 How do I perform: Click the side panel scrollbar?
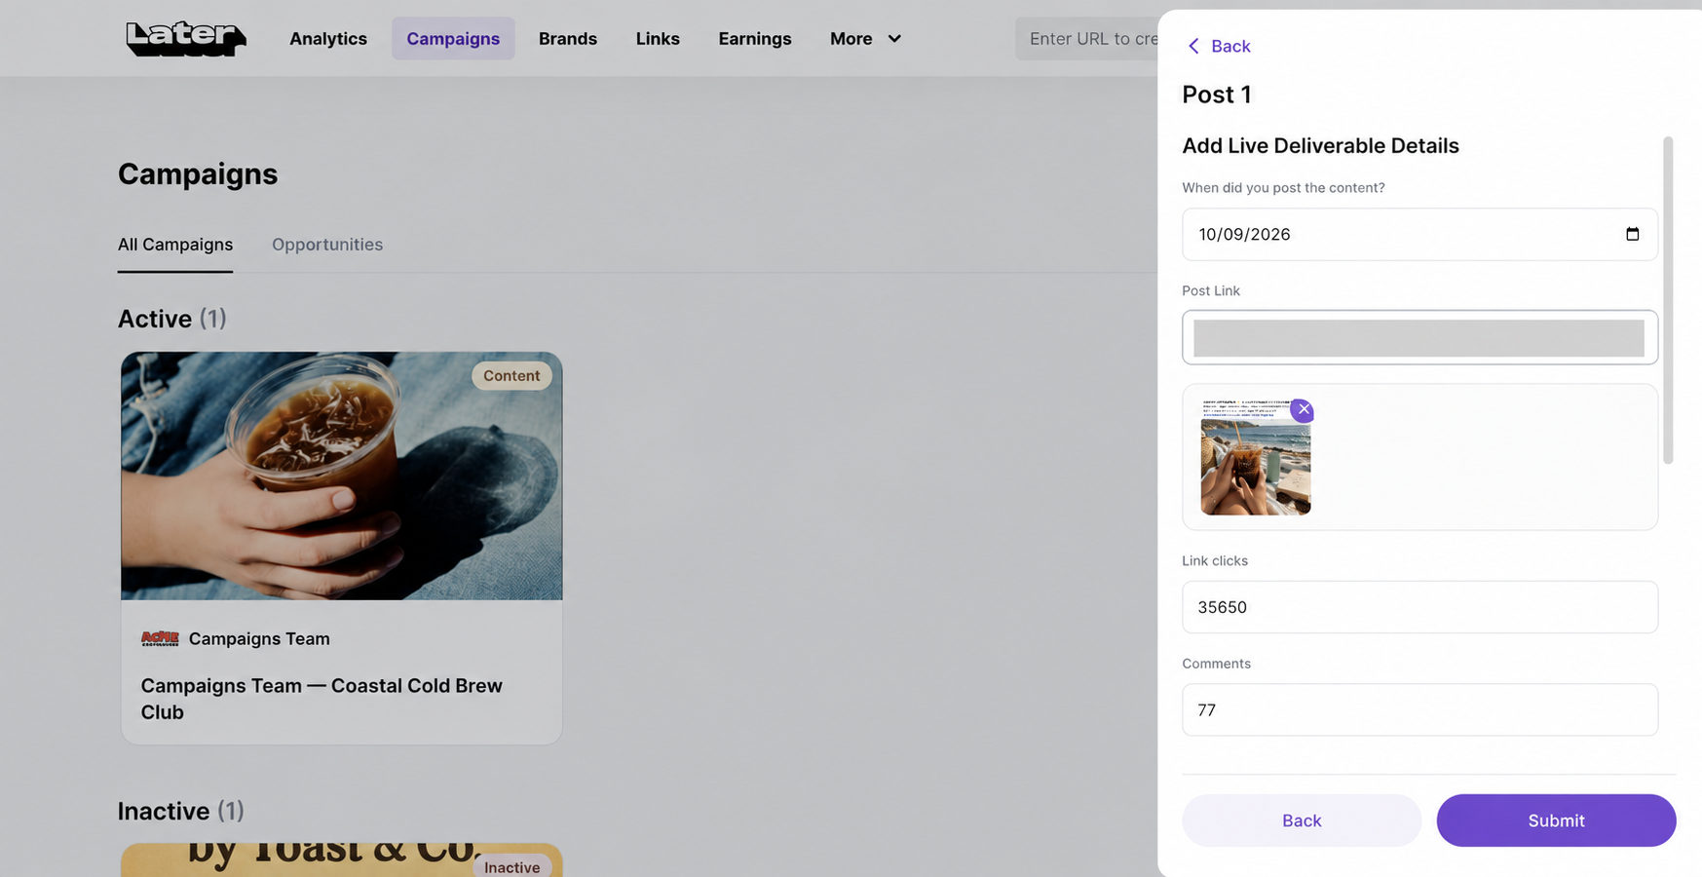[1668, 300]
